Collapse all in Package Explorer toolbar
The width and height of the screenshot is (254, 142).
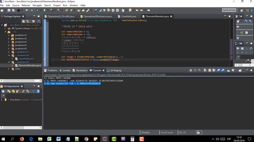click(x=23, y=21)
